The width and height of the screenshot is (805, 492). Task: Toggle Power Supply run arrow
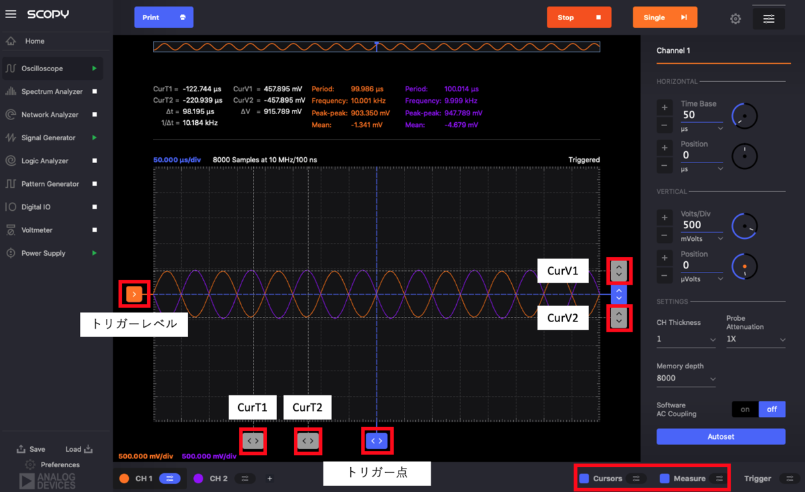pos(95,253)
